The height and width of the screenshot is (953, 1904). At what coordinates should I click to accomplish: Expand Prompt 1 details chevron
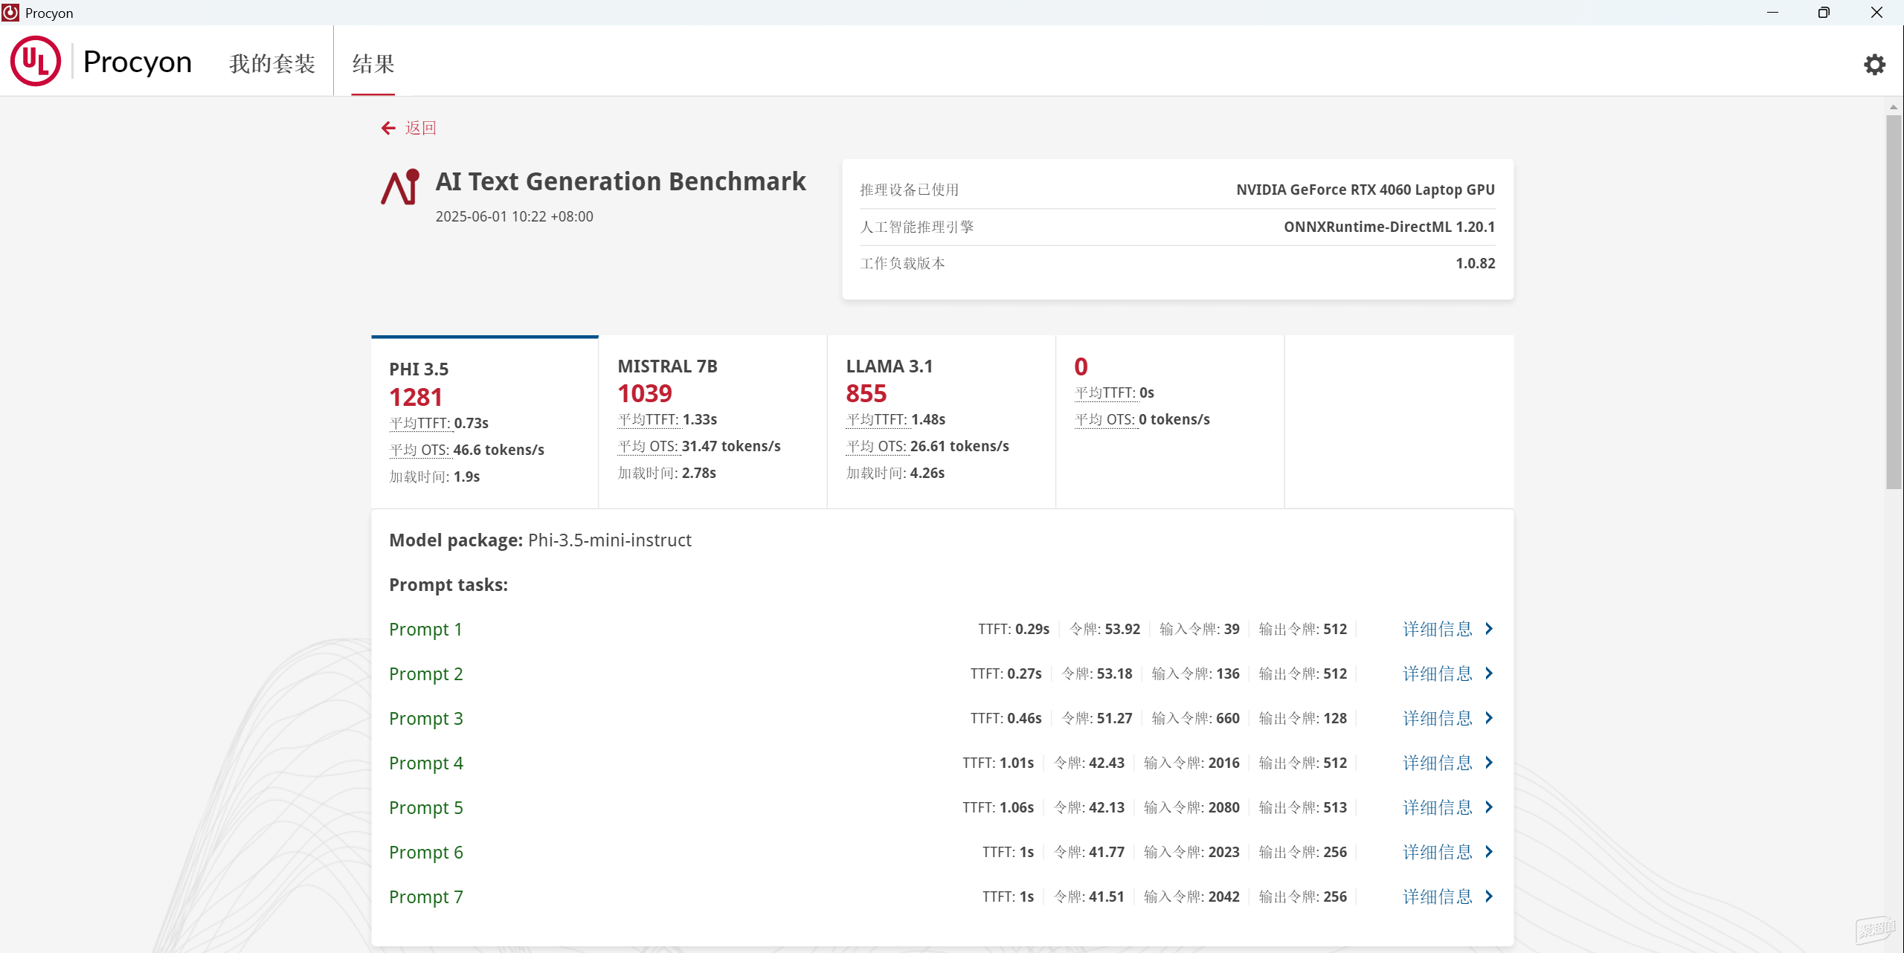click(x=1489, y=629)
